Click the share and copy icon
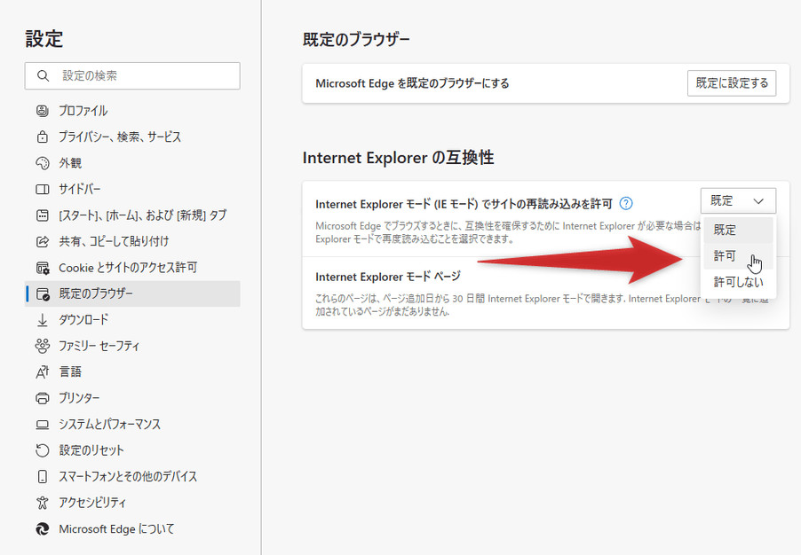Screen dimensions: 801x555 click(x=43, y=241)
